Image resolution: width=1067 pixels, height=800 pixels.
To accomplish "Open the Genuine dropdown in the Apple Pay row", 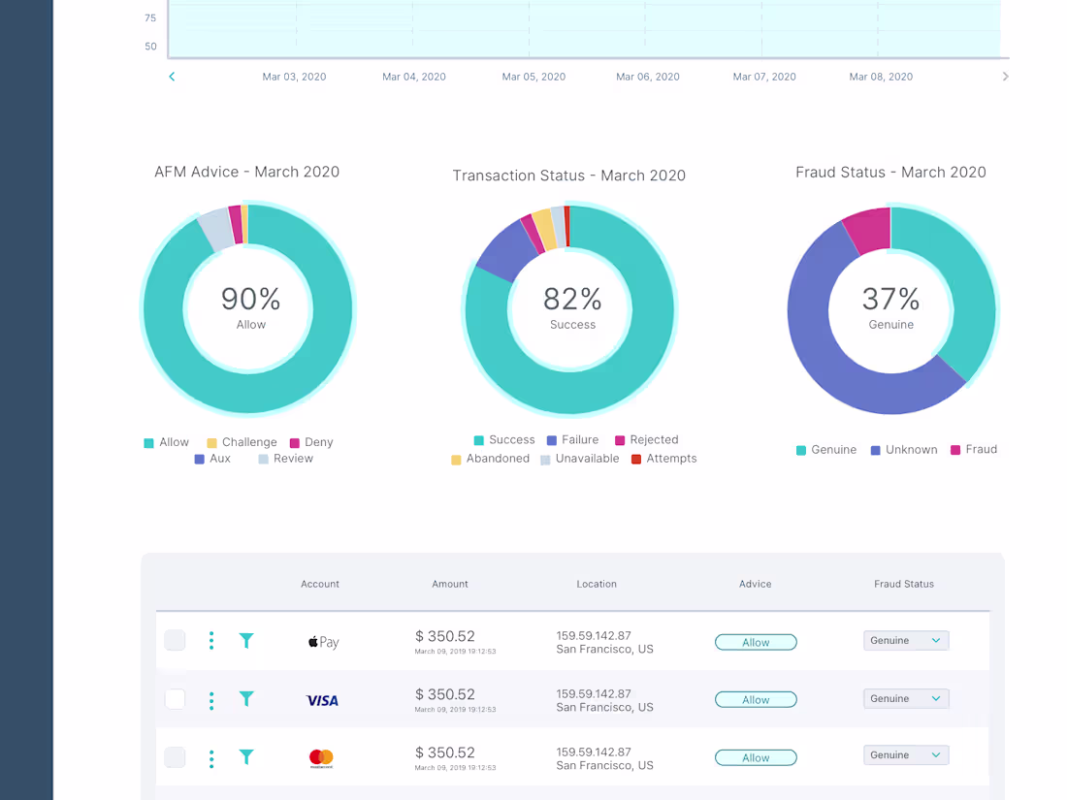I will click(x=905, y=640).
